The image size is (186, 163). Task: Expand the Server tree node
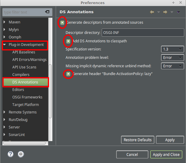(x=5, y=127)
